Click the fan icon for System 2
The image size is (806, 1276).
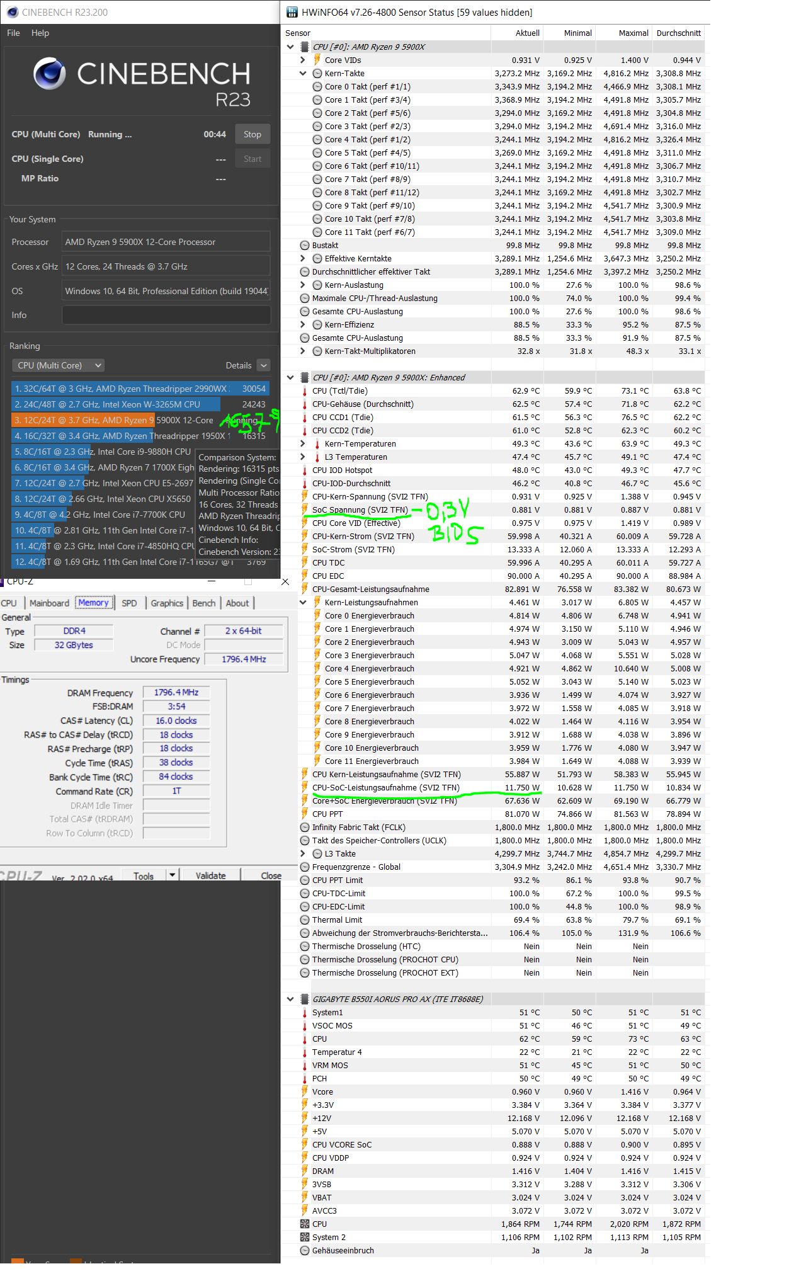tap(305, 1237)
